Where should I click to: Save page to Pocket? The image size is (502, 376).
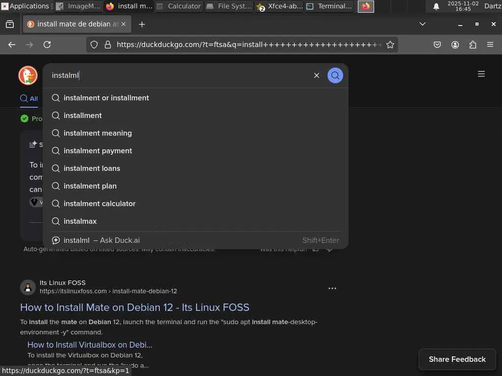(437, 45)
